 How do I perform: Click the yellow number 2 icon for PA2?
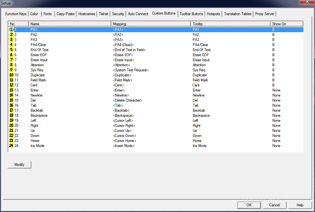(11, 34)
